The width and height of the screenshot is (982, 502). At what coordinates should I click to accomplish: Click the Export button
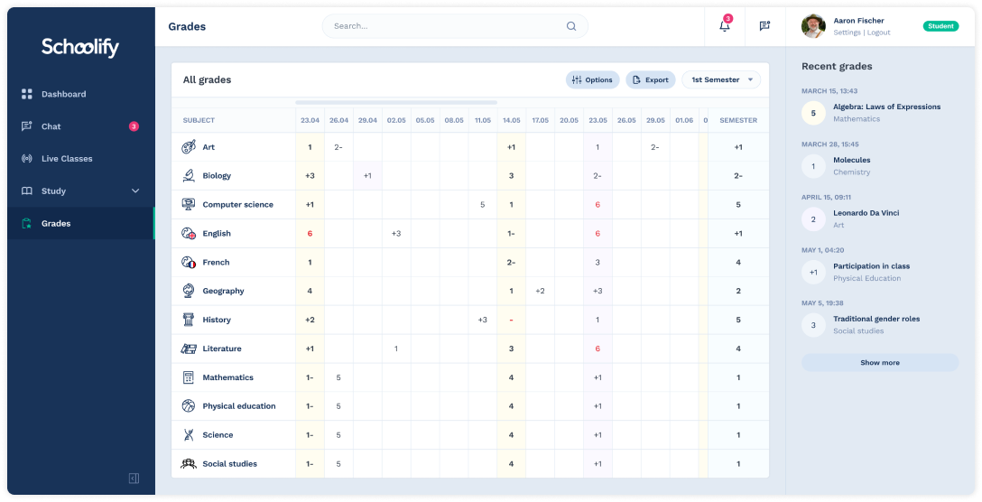click(x=651, y=79)
